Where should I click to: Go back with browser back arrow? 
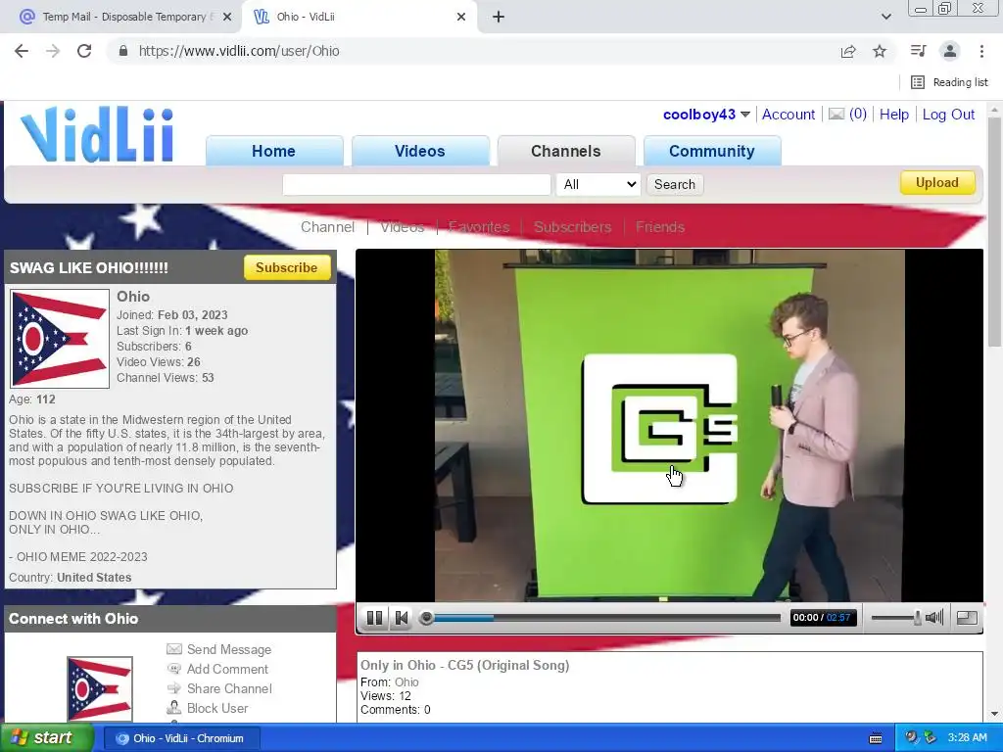(22, 51)
